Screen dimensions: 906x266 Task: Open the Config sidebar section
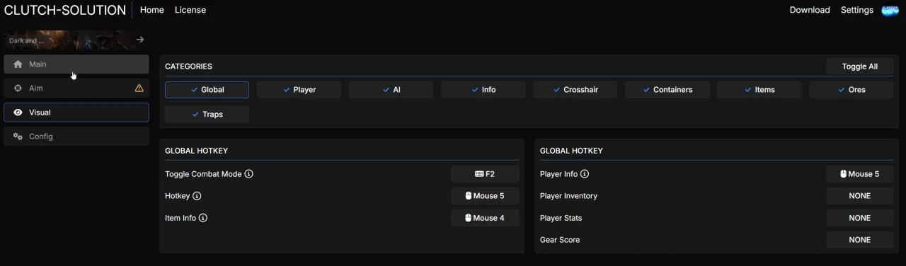tap(76, 137)
